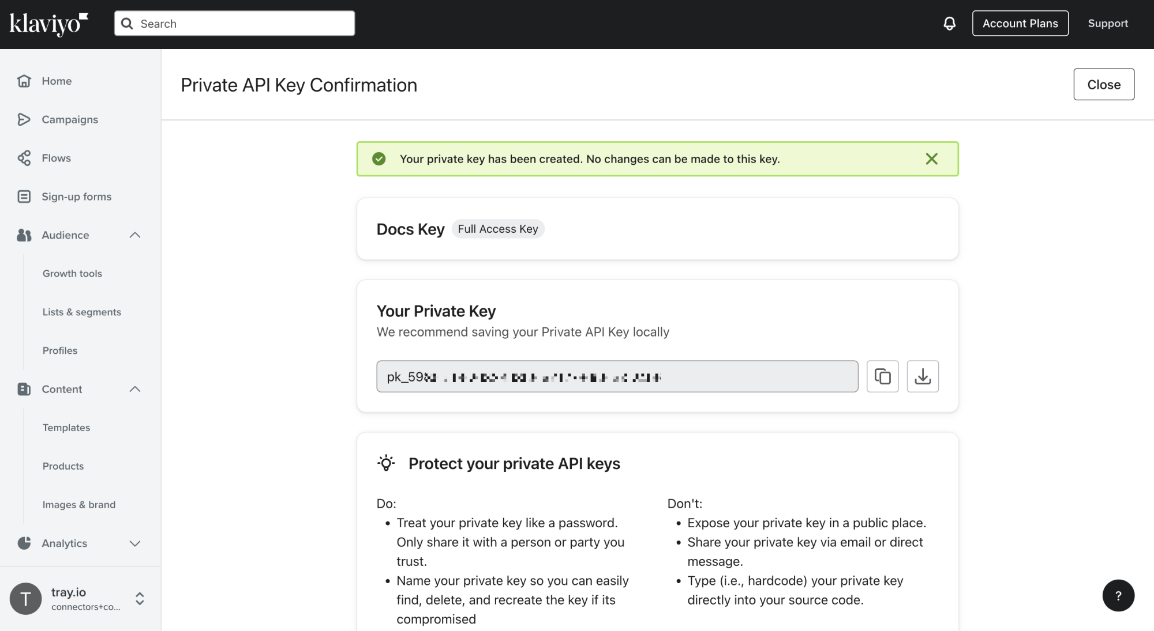This screenshot has width=1154, height=631.
Task: Click the Account Plans button
Action: (1020, 23)
